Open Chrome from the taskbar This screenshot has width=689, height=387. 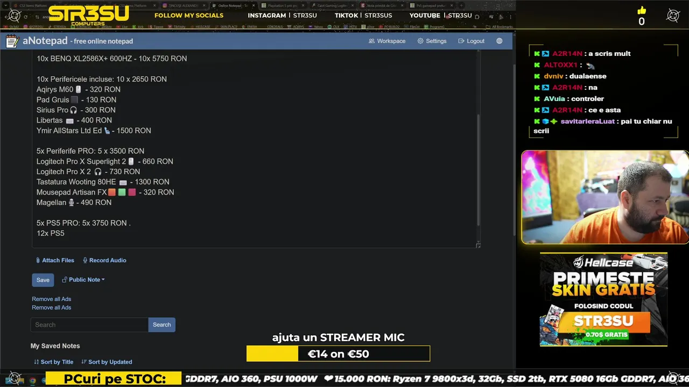pos(32,381)
